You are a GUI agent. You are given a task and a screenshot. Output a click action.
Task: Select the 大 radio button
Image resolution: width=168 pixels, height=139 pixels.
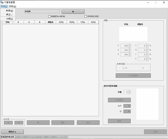point(123,68)
